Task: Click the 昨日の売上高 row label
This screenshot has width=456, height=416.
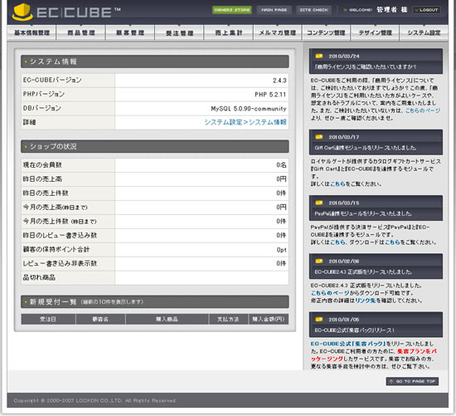Action: 42,179
